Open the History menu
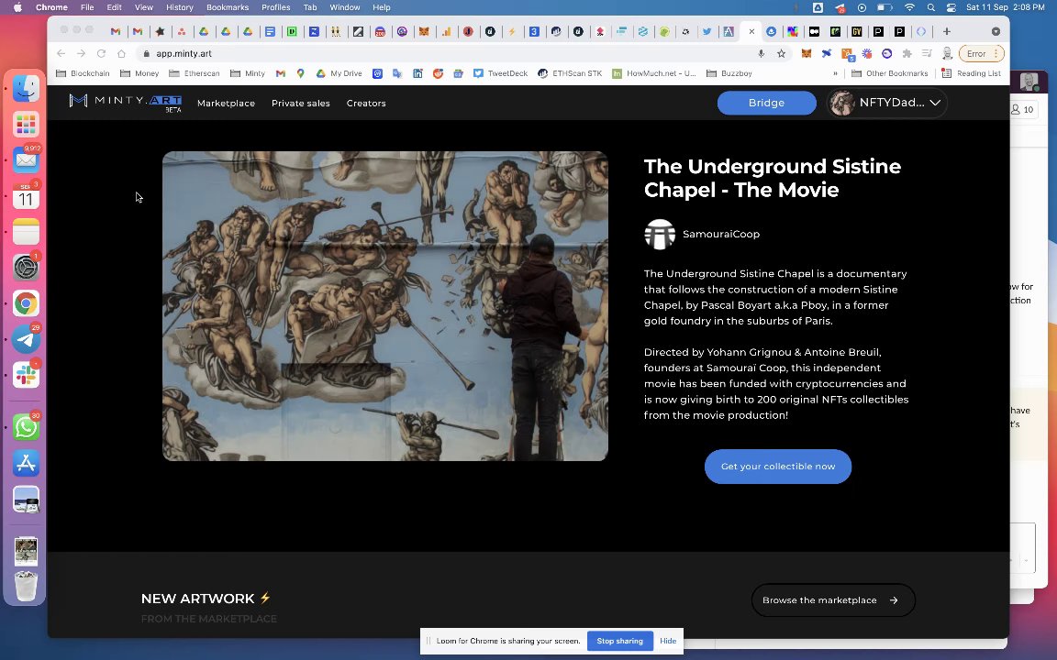Viewport: 1057px width, 660px height. pos(179,7)
